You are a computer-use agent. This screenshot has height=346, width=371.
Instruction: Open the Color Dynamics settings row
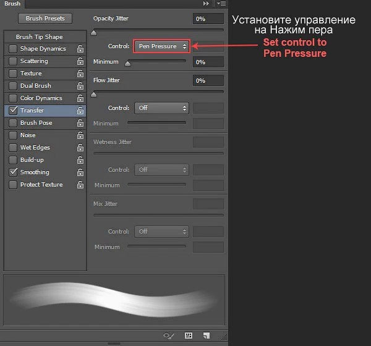(x=45, y=98)
